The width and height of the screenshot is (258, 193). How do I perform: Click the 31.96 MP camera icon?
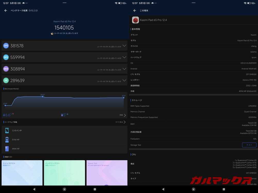tap(6, 139)
